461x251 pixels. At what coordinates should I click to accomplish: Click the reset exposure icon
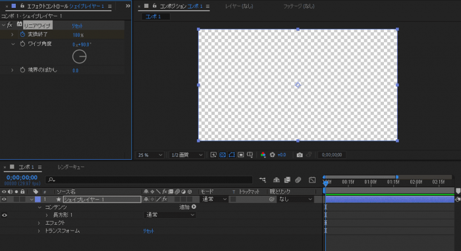272,155
